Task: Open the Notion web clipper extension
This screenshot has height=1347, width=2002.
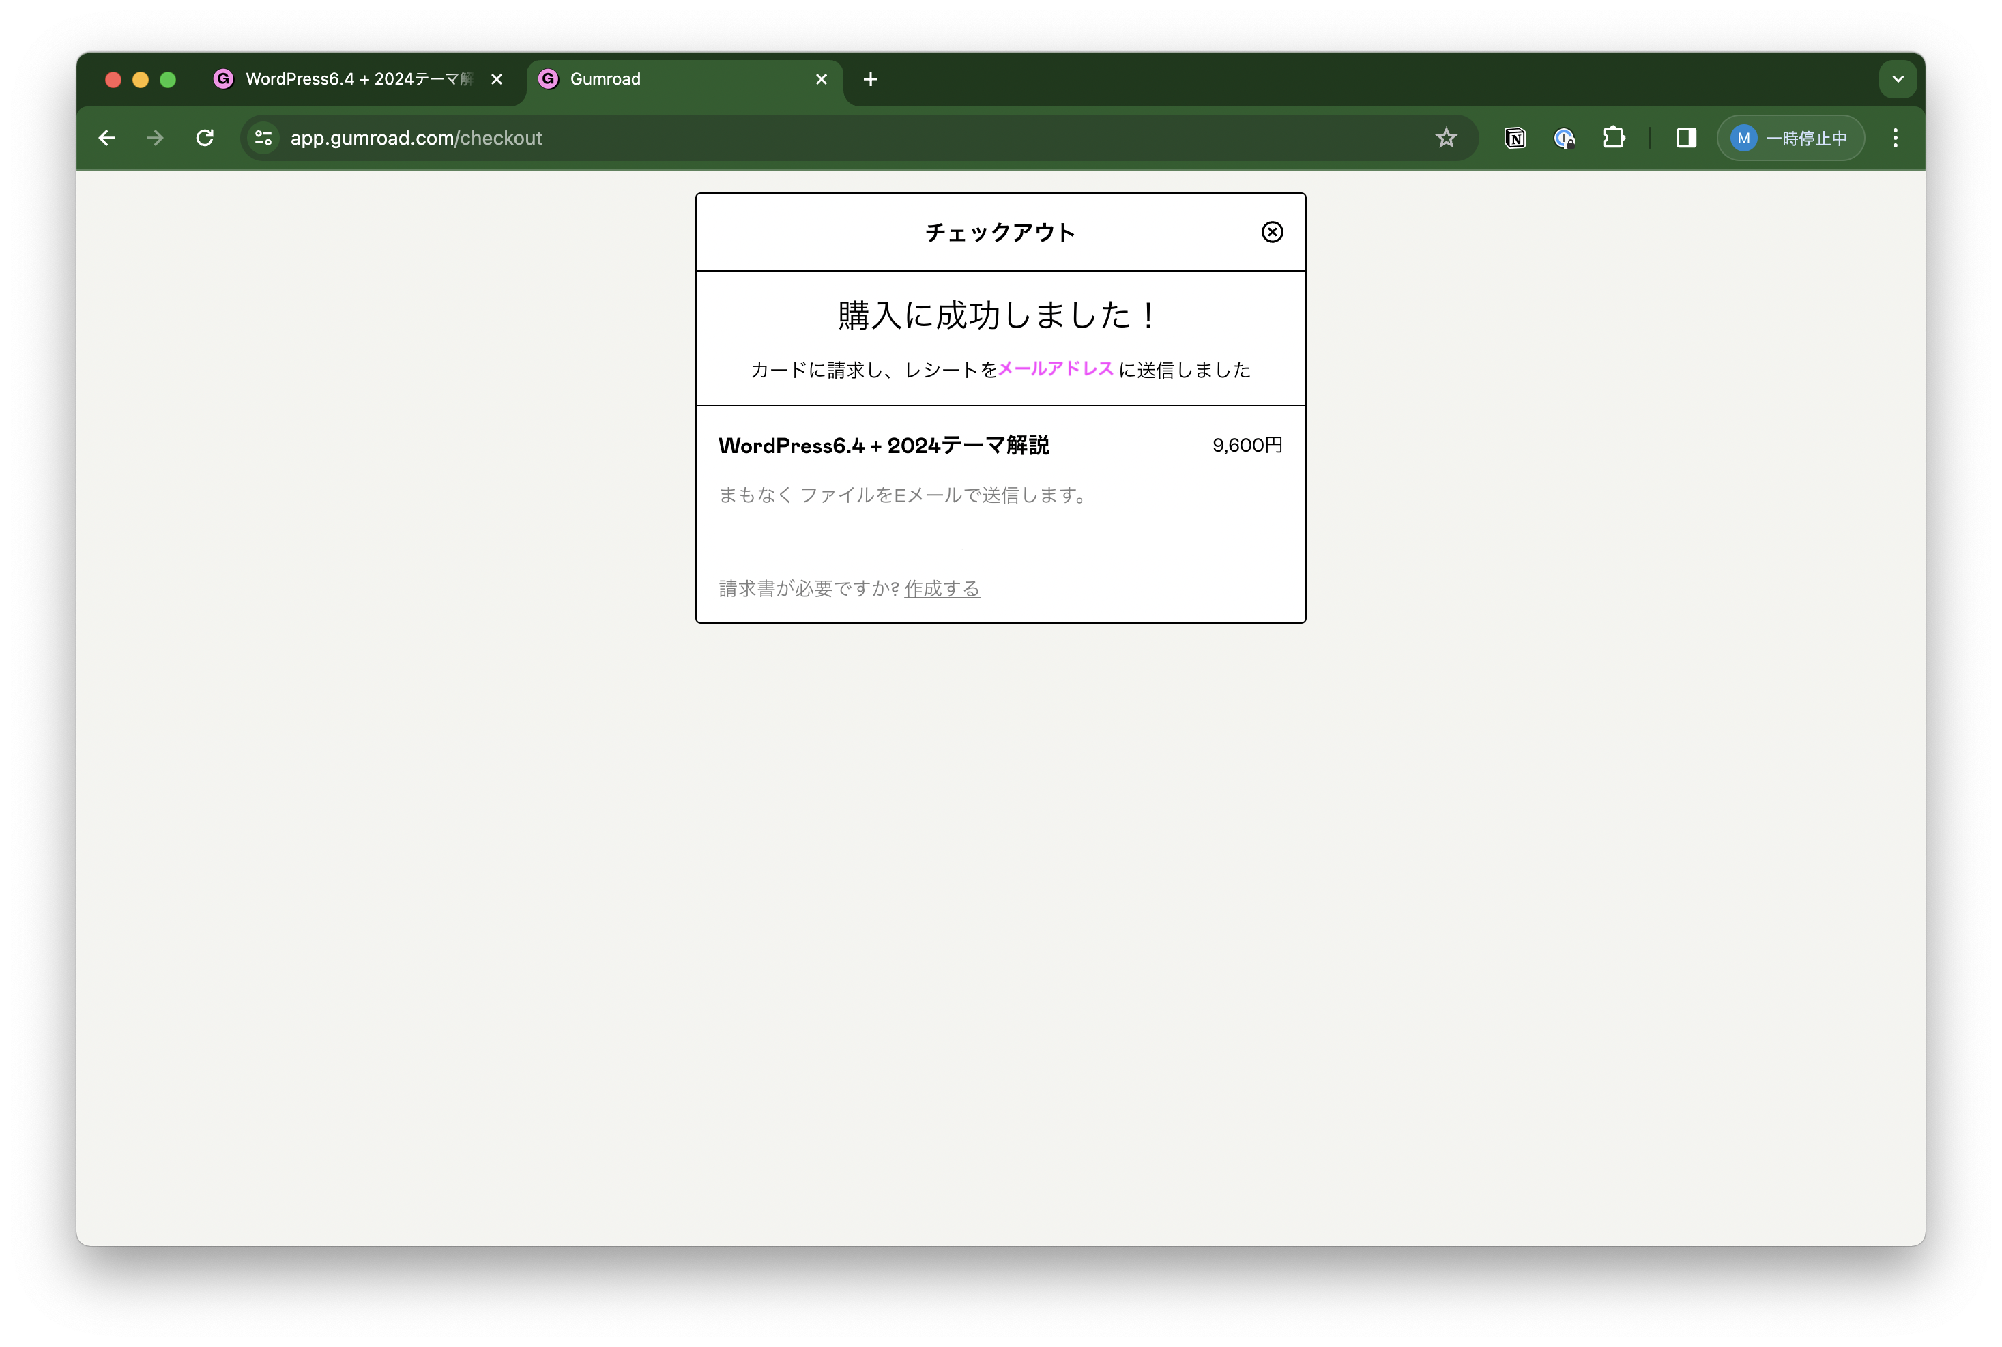Action: pos(1515,137)
